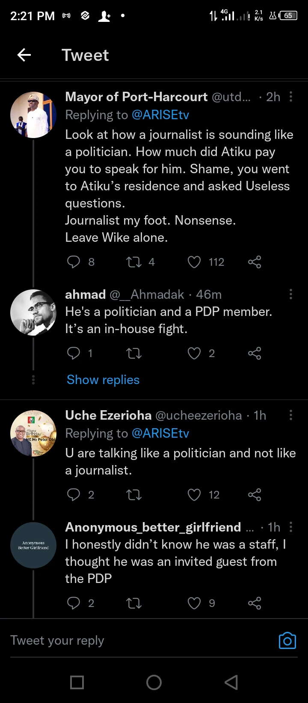Open more options on Uche Ezerioha's tweet

click(291, 415)
